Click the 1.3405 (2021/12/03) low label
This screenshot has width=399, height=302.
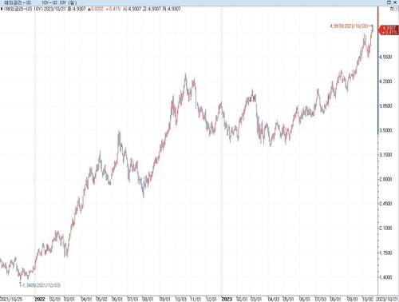[41, 285]
